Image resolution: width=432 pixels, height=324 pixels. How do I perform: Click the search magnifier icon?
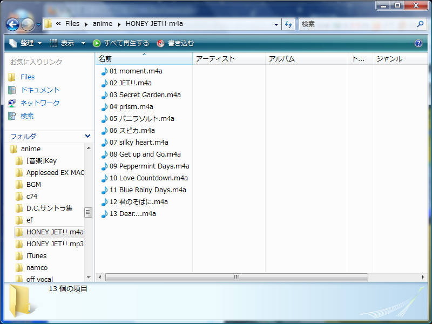click(x=420, y=24)
